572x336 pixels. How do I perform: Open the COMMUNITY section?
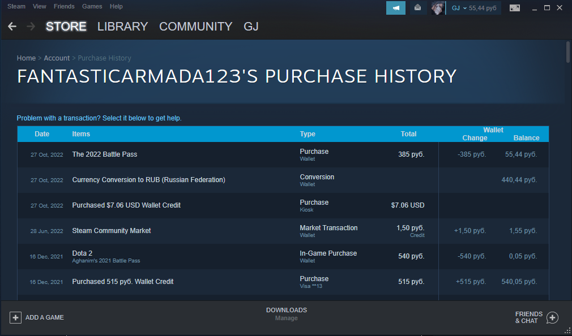(195, 26)
